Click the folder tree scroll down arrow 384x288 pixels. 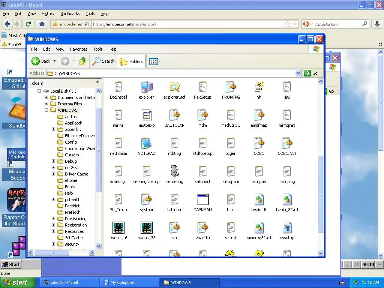(x=99, y=246)
